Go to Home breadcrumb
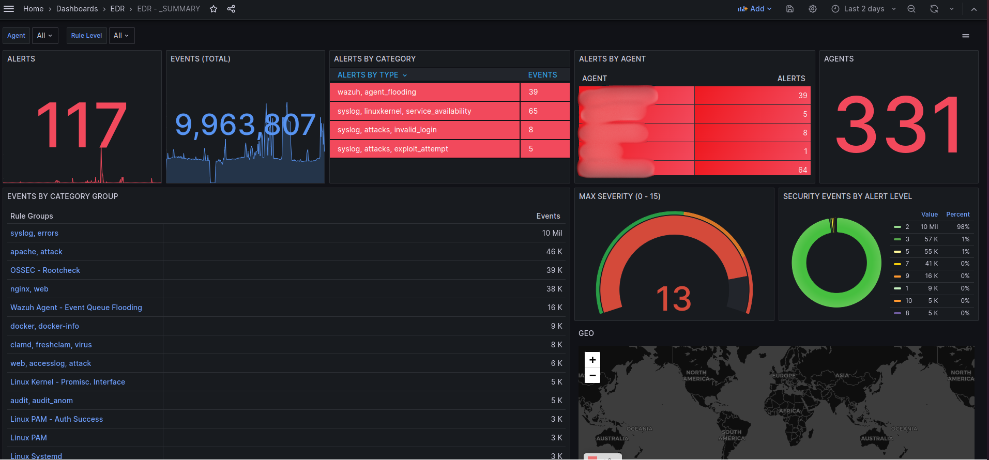Image resolution: width=989 pixels, height=460 pixels. (x=33, y=9)
